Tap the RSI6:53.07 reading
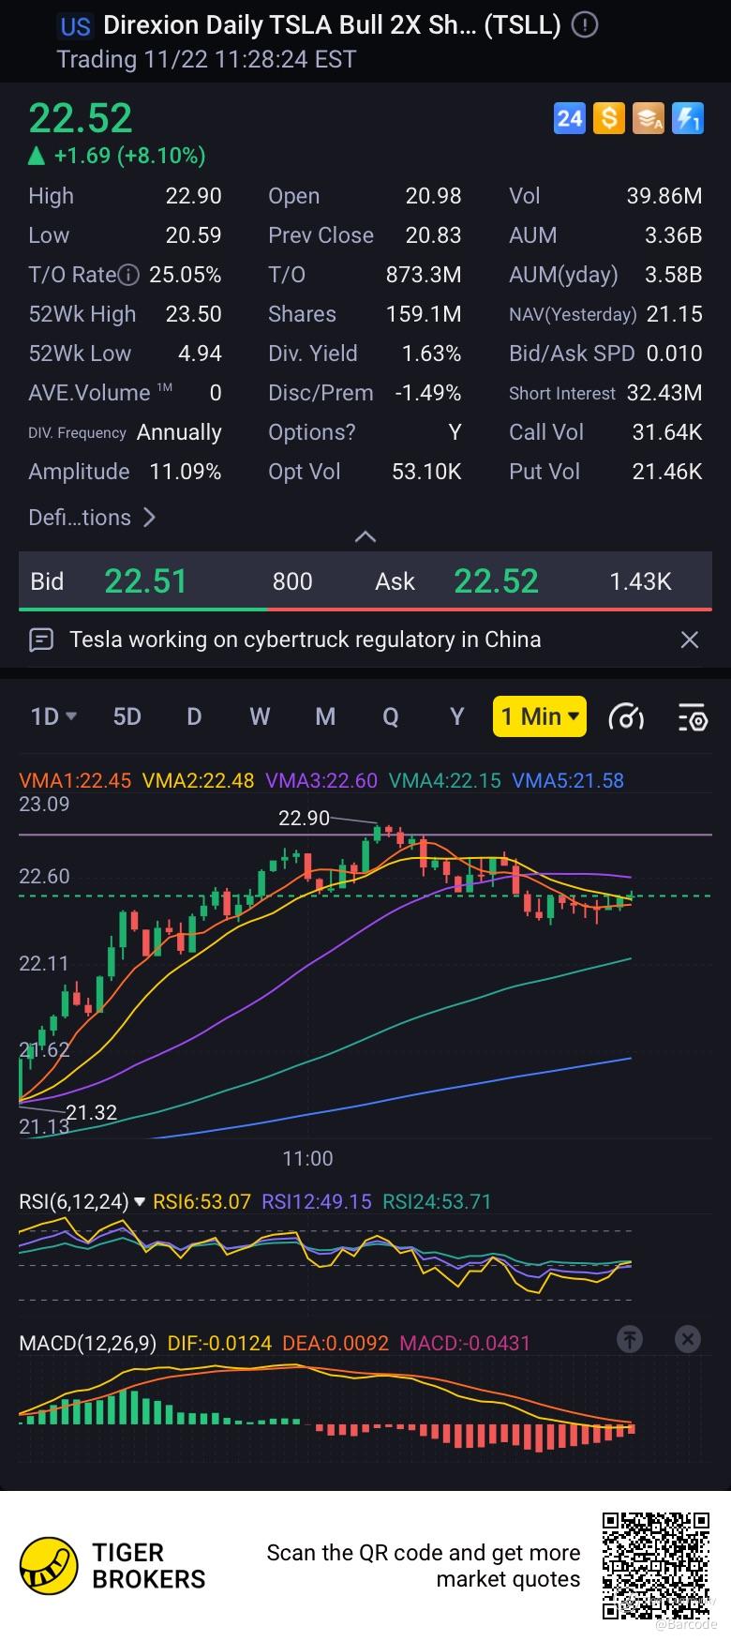The width and height of the screenshot is (731, 1641). point(202,1201)
